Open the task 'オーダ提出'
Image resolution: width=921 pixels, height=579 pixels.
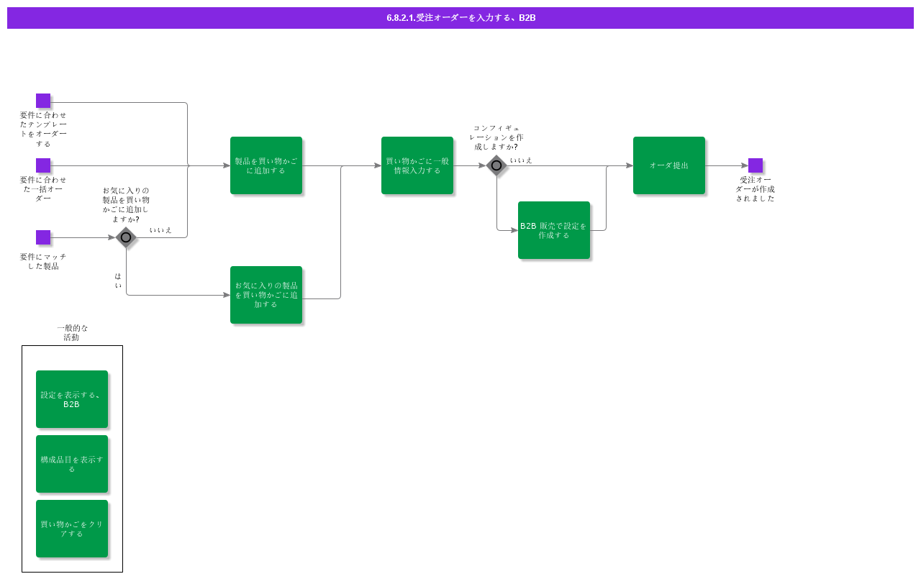point(669,165)
